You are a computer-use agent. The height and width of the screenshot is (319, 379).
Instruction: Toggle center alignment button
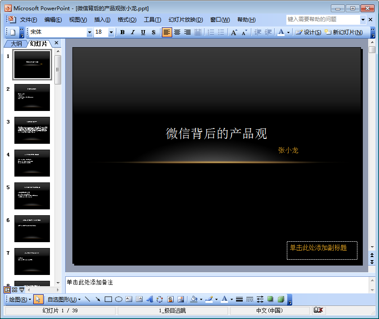[x=177, y=32]
